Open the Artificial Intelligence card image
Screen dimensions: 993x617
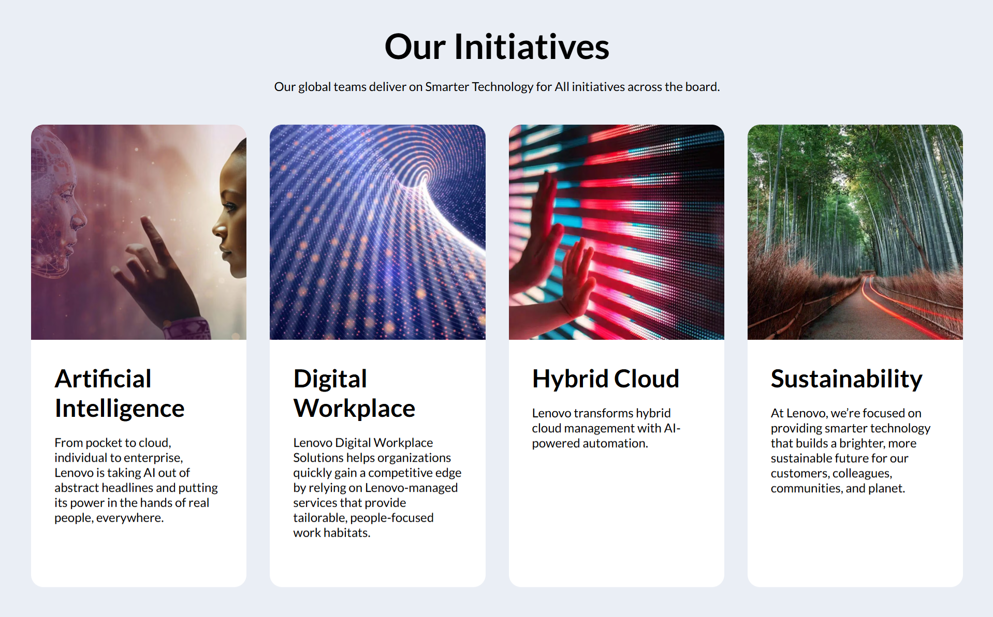coord(139,232)
